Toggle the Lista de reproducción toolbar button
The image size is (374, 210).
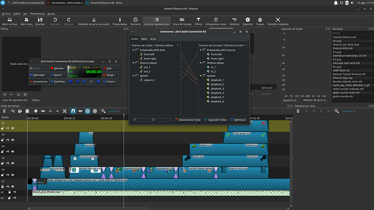pyautogui.click(x=157, y=21)
